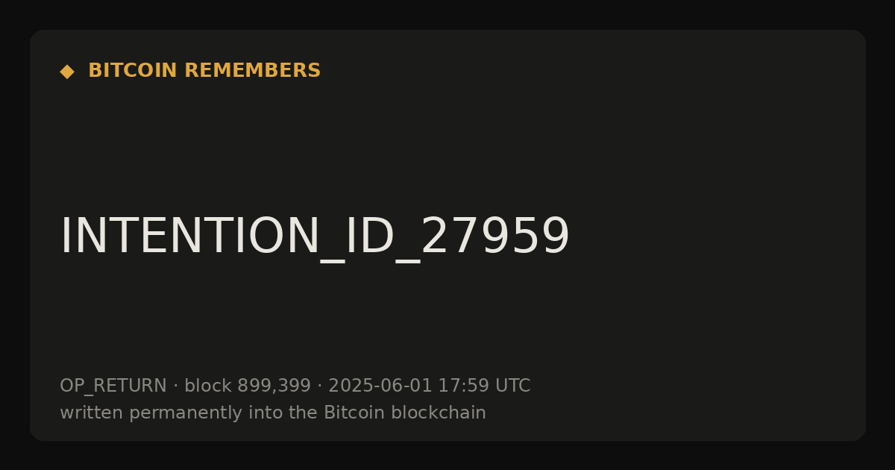Click the number 27959 in the headline
The height and width of the screenshot is (470, 895).
(495, 236)
